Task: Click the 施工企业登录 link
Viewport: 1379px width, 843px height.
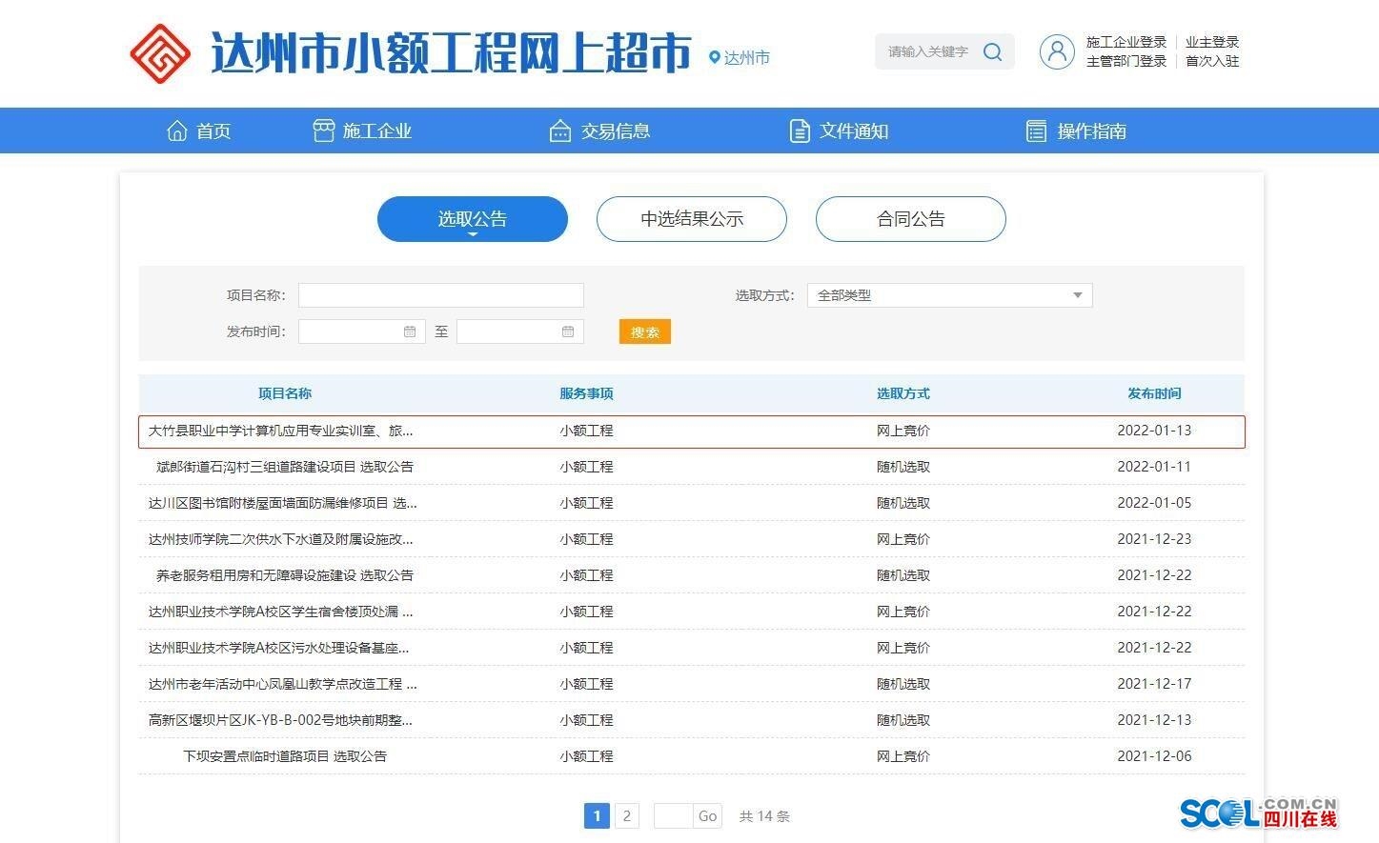Action: (x=1126, y=42)
